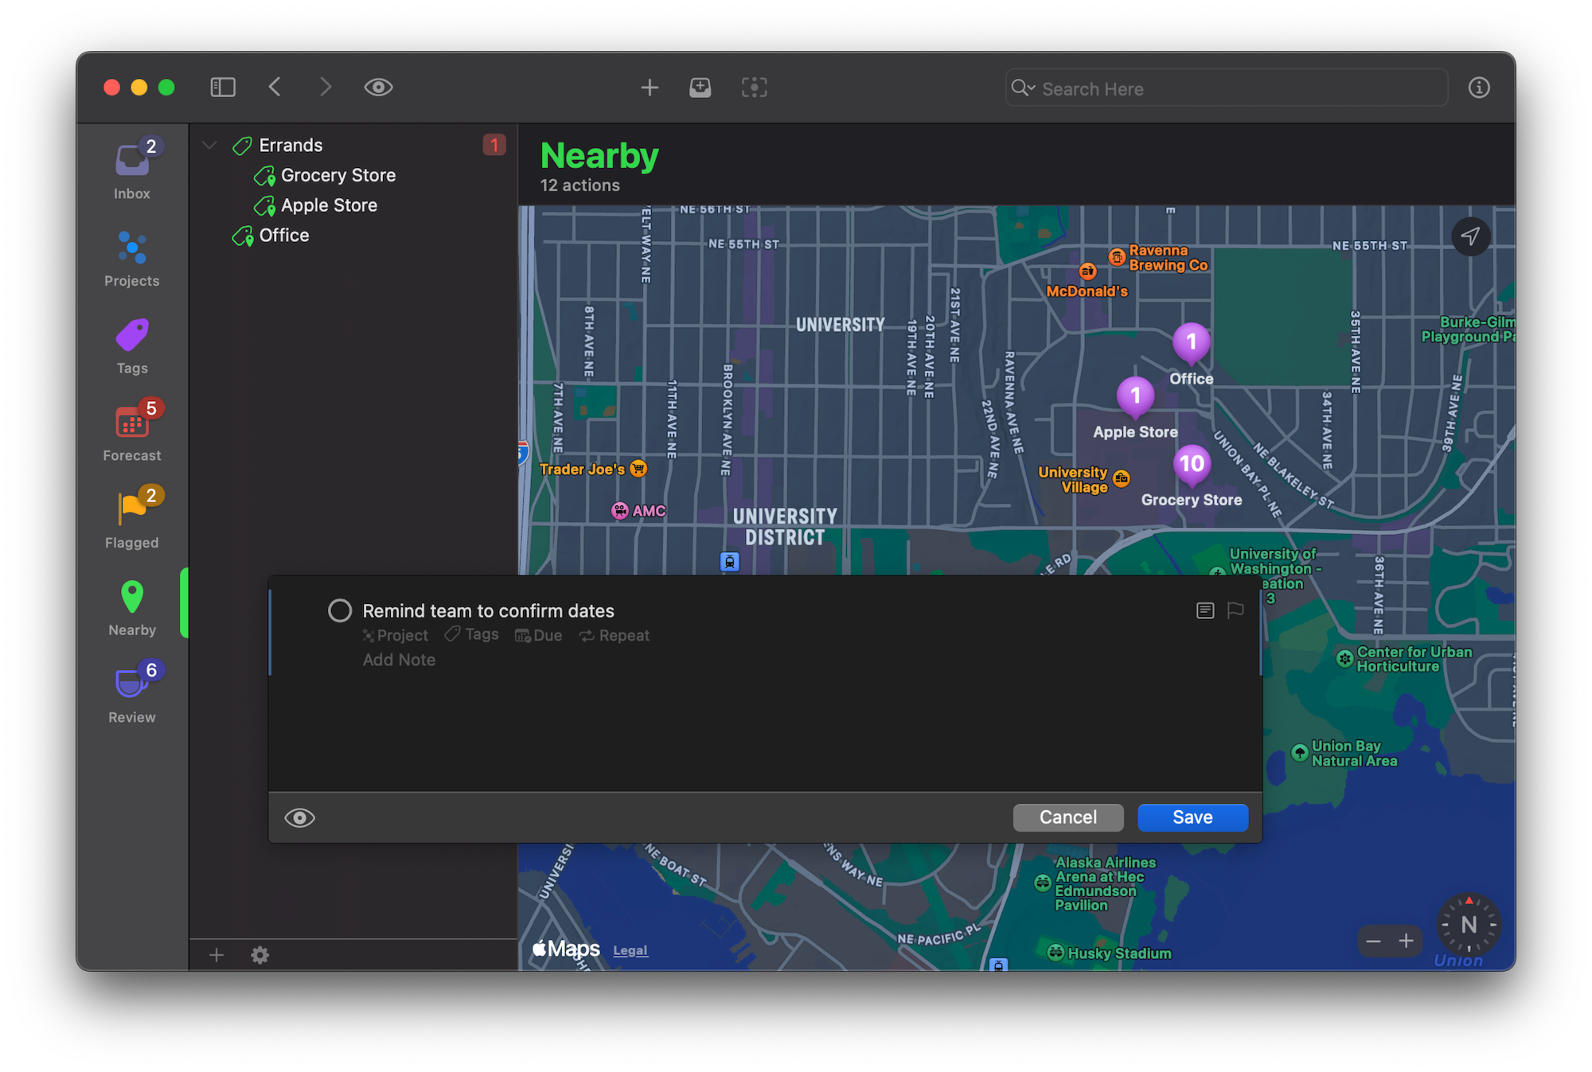Mark 'Remind team to confirm dates' complete
Image resolution: width=1592 pixels, height=1072 pixels.
point(340,610)
